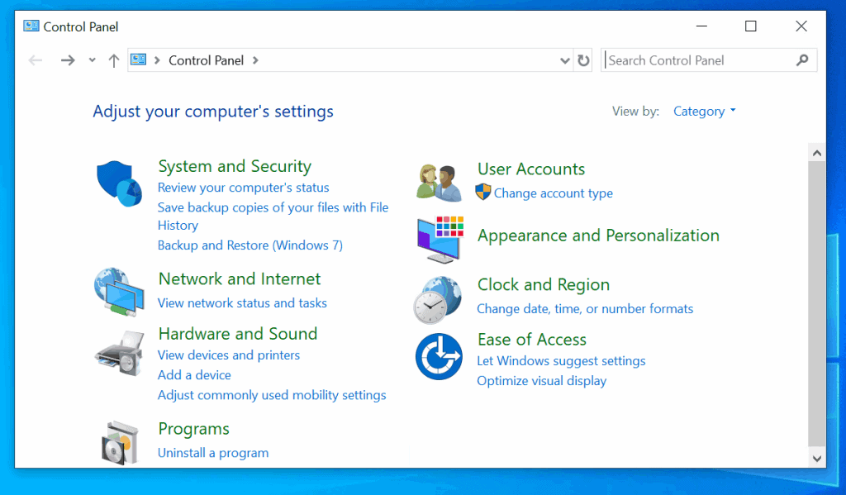Image resolution: width=846 pixels, height=495 pixels.
Task: Open Change date, time, or number formats
Action: [586, 309]
